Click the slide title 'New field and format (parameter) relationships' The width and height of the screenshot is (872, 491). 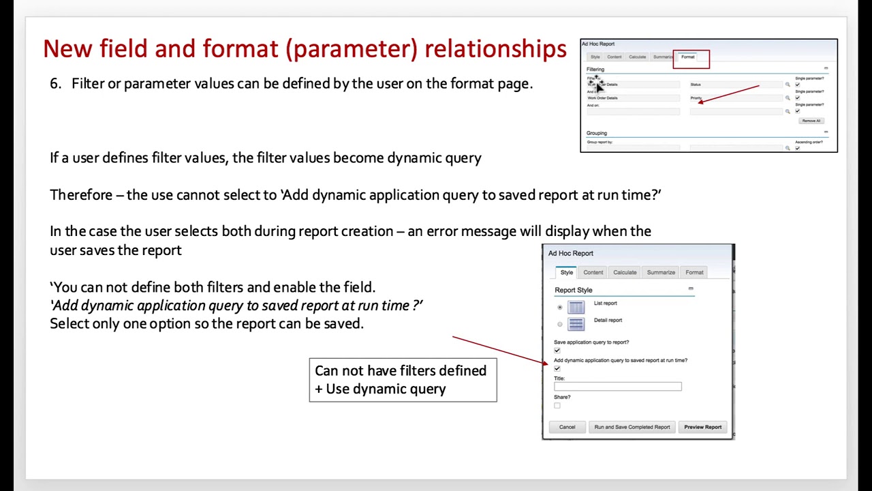[x=305, y=48]
